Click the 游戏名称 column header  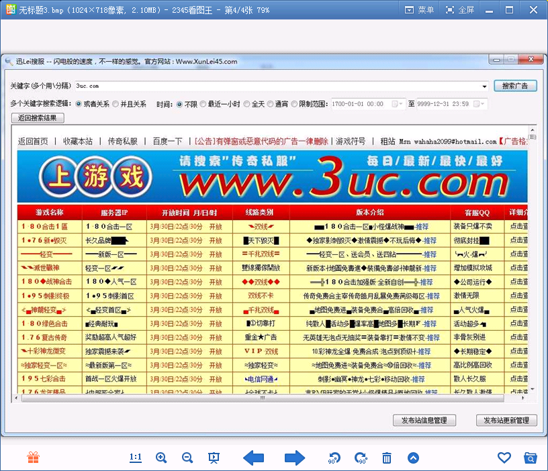pyautogui.click(x=50, y=213)
